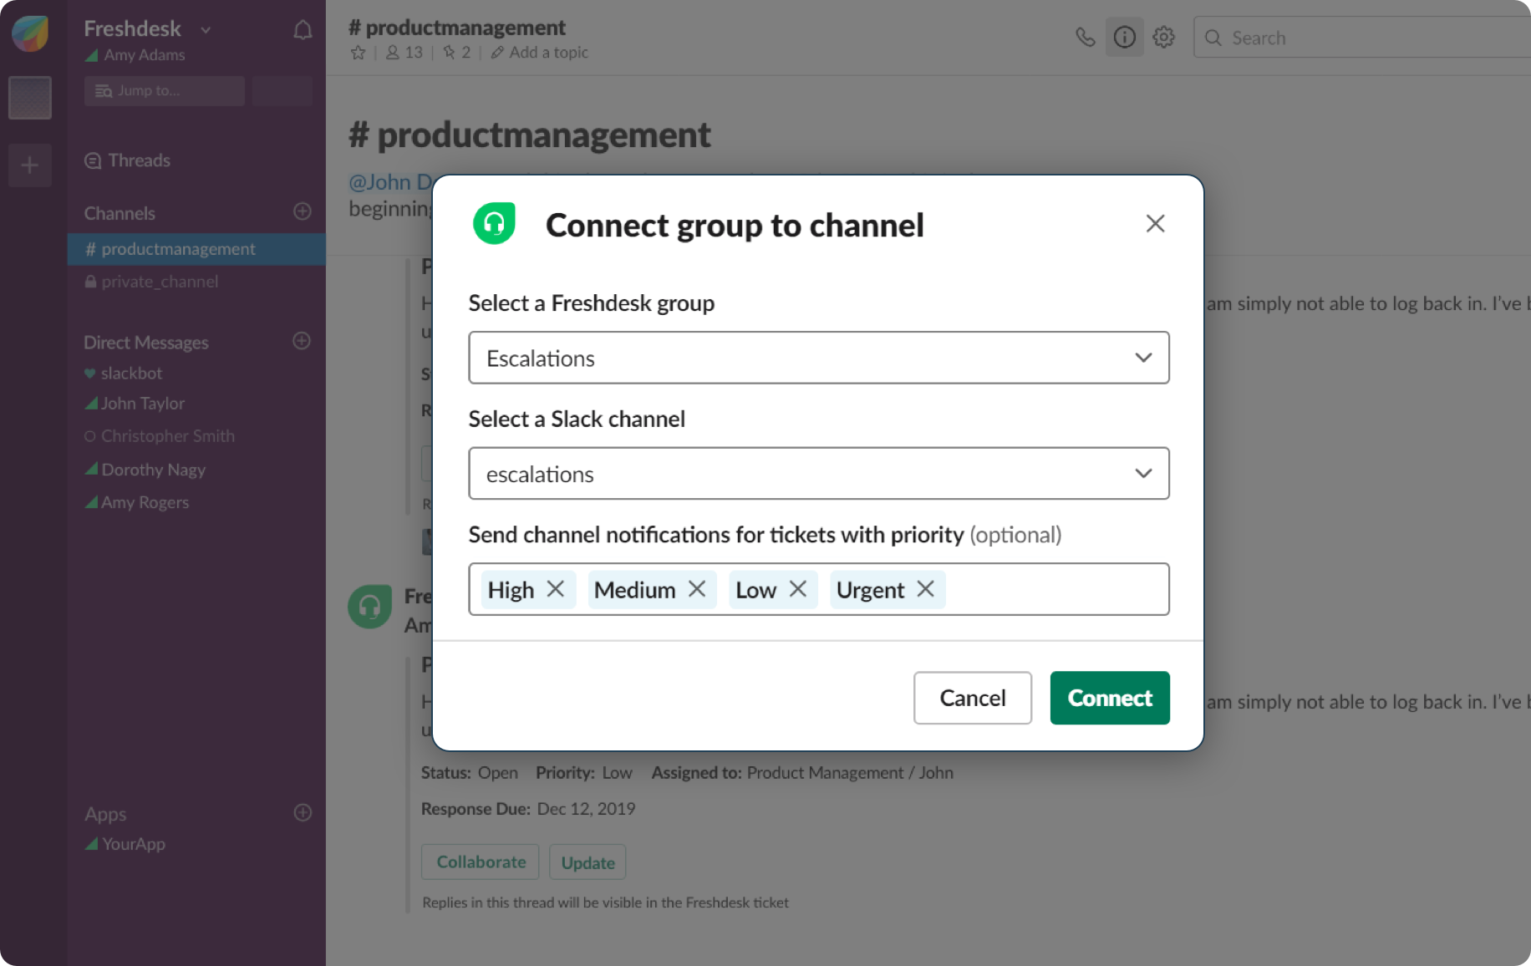Image resolution: width=1531 pixels, height=966 pixels.
Task: Open channel settings gear
Action: coord(1163,37)
